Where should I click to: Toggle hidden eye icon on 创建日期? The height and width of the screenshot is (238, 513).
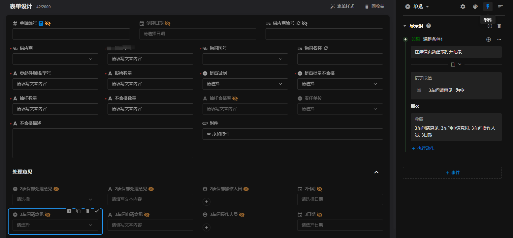[168, 23]
